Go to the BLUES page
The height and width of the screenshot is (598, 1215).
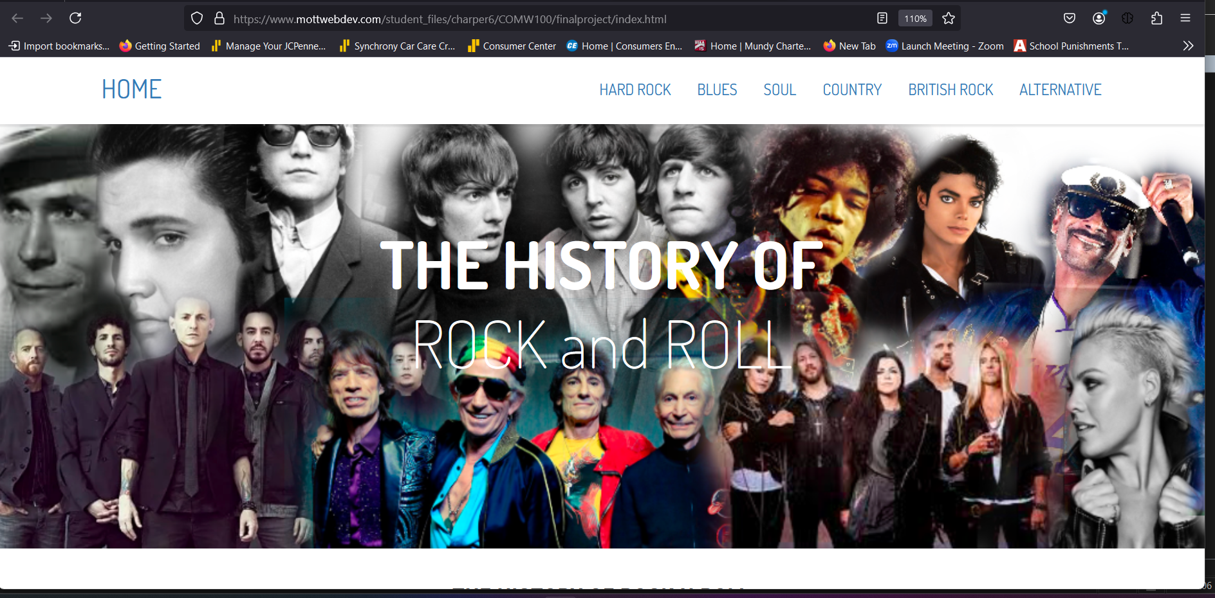click(x=717, y=90)
